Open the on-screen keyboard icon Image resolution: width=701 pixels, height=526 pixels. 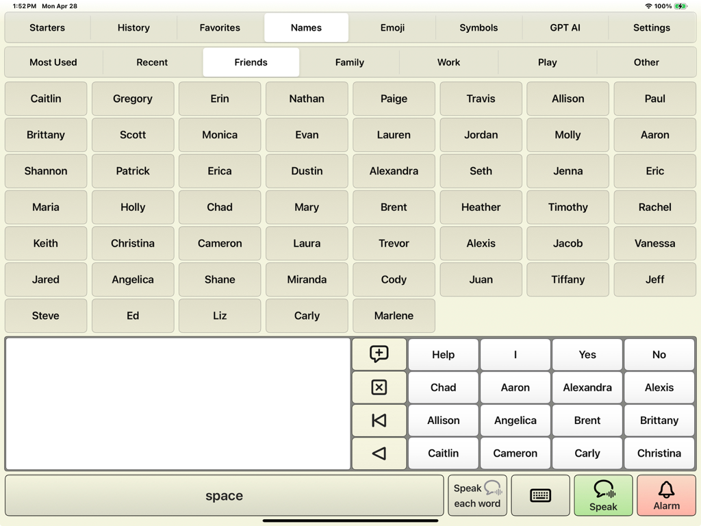540,494
